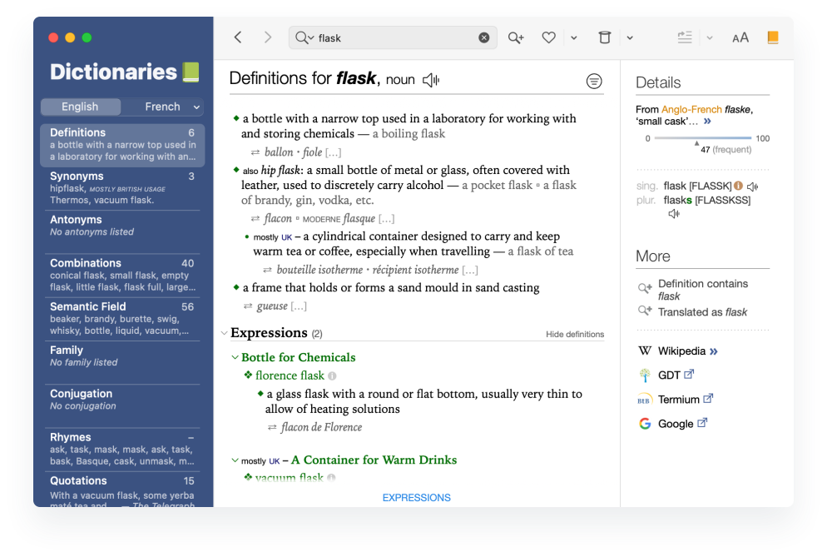Hide definitions in Expressions section
Screen dimensions: 827x557
click(575, 334)
